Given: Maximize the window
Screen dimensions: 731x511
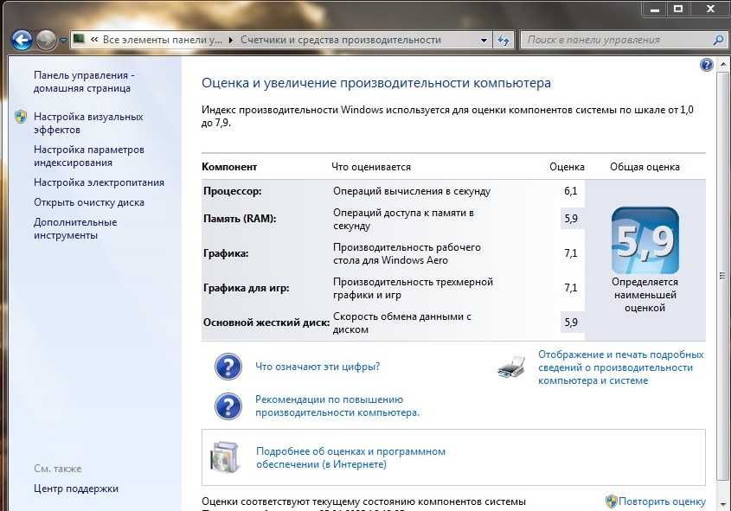Looking at the screenshot, I should pos(678,9).
